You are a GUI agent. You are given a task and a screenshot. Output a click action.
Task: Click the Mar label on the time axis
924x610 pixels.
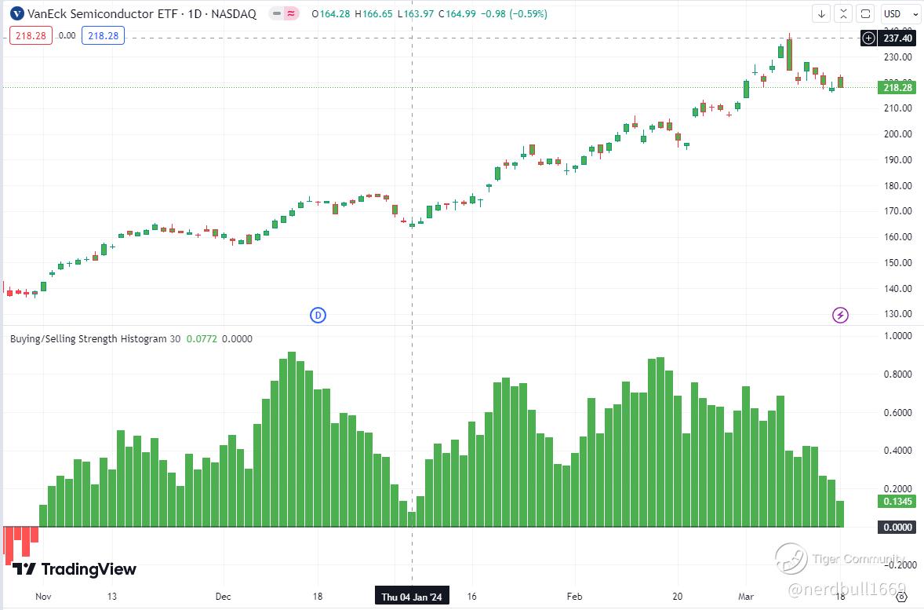[746, 597]
